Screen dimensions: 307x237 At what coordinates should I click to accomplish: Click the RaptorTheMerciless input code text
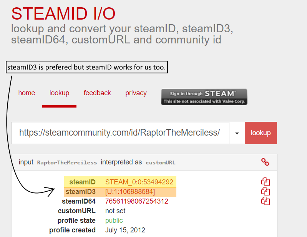tap(67, 162)
